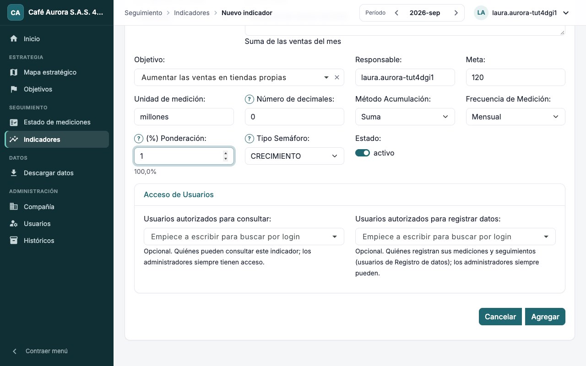Image resolution: width=586 pixels, height=366 pixels.
Task: Open the Objetivo dropdown arrow
Action: 326,77
